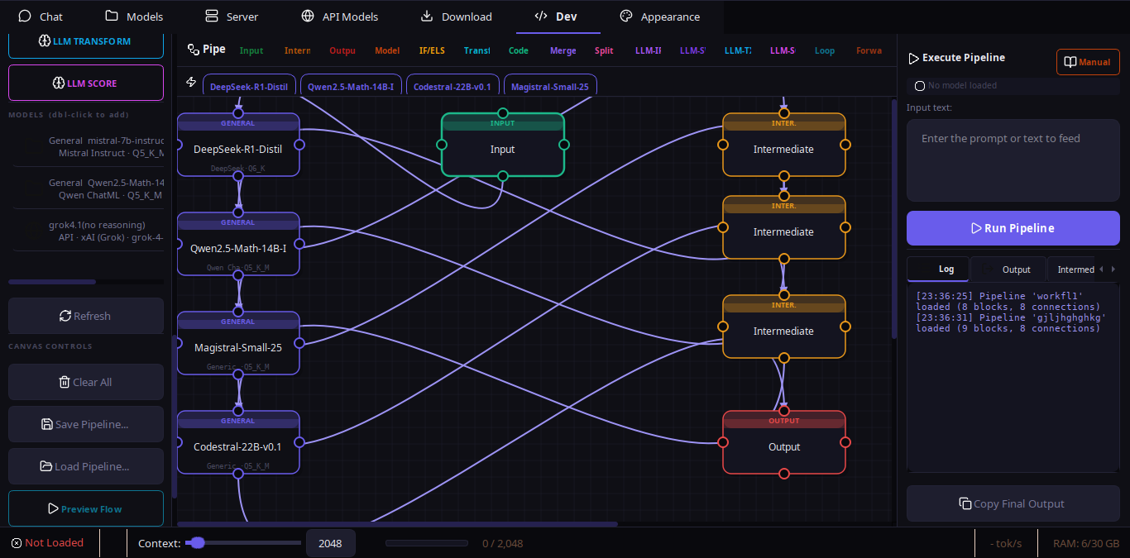Select the LLM-TX block type
This screenshot has width=1130, height=558.
(738, 50)
